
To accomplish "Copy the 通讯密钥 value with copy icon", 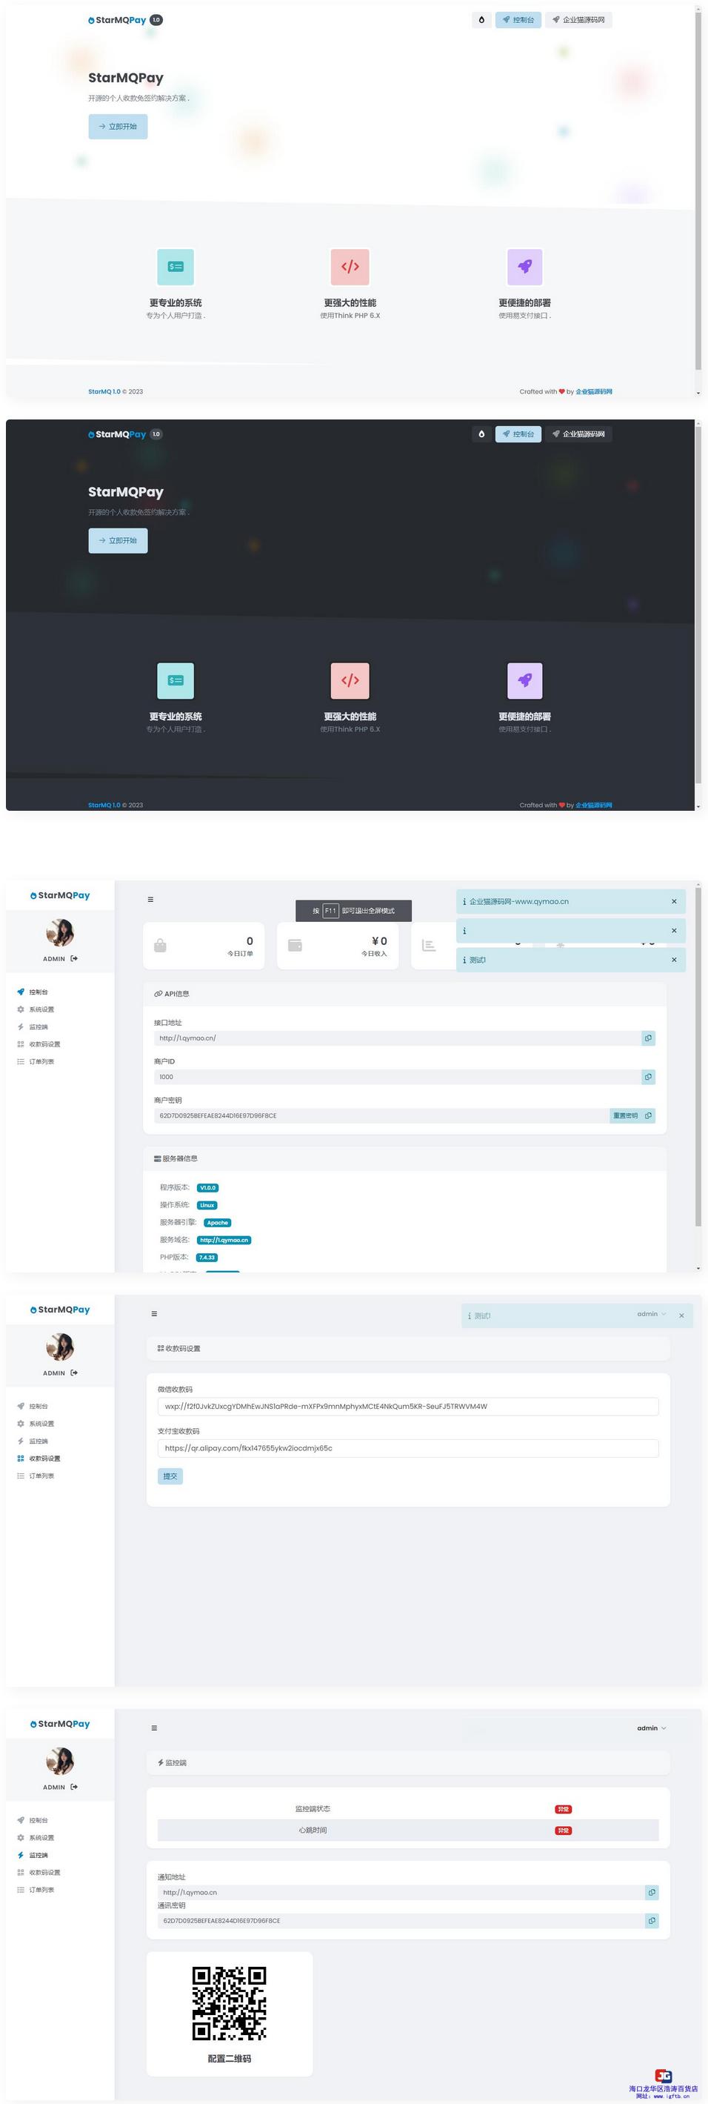I will coord(652,1921).
